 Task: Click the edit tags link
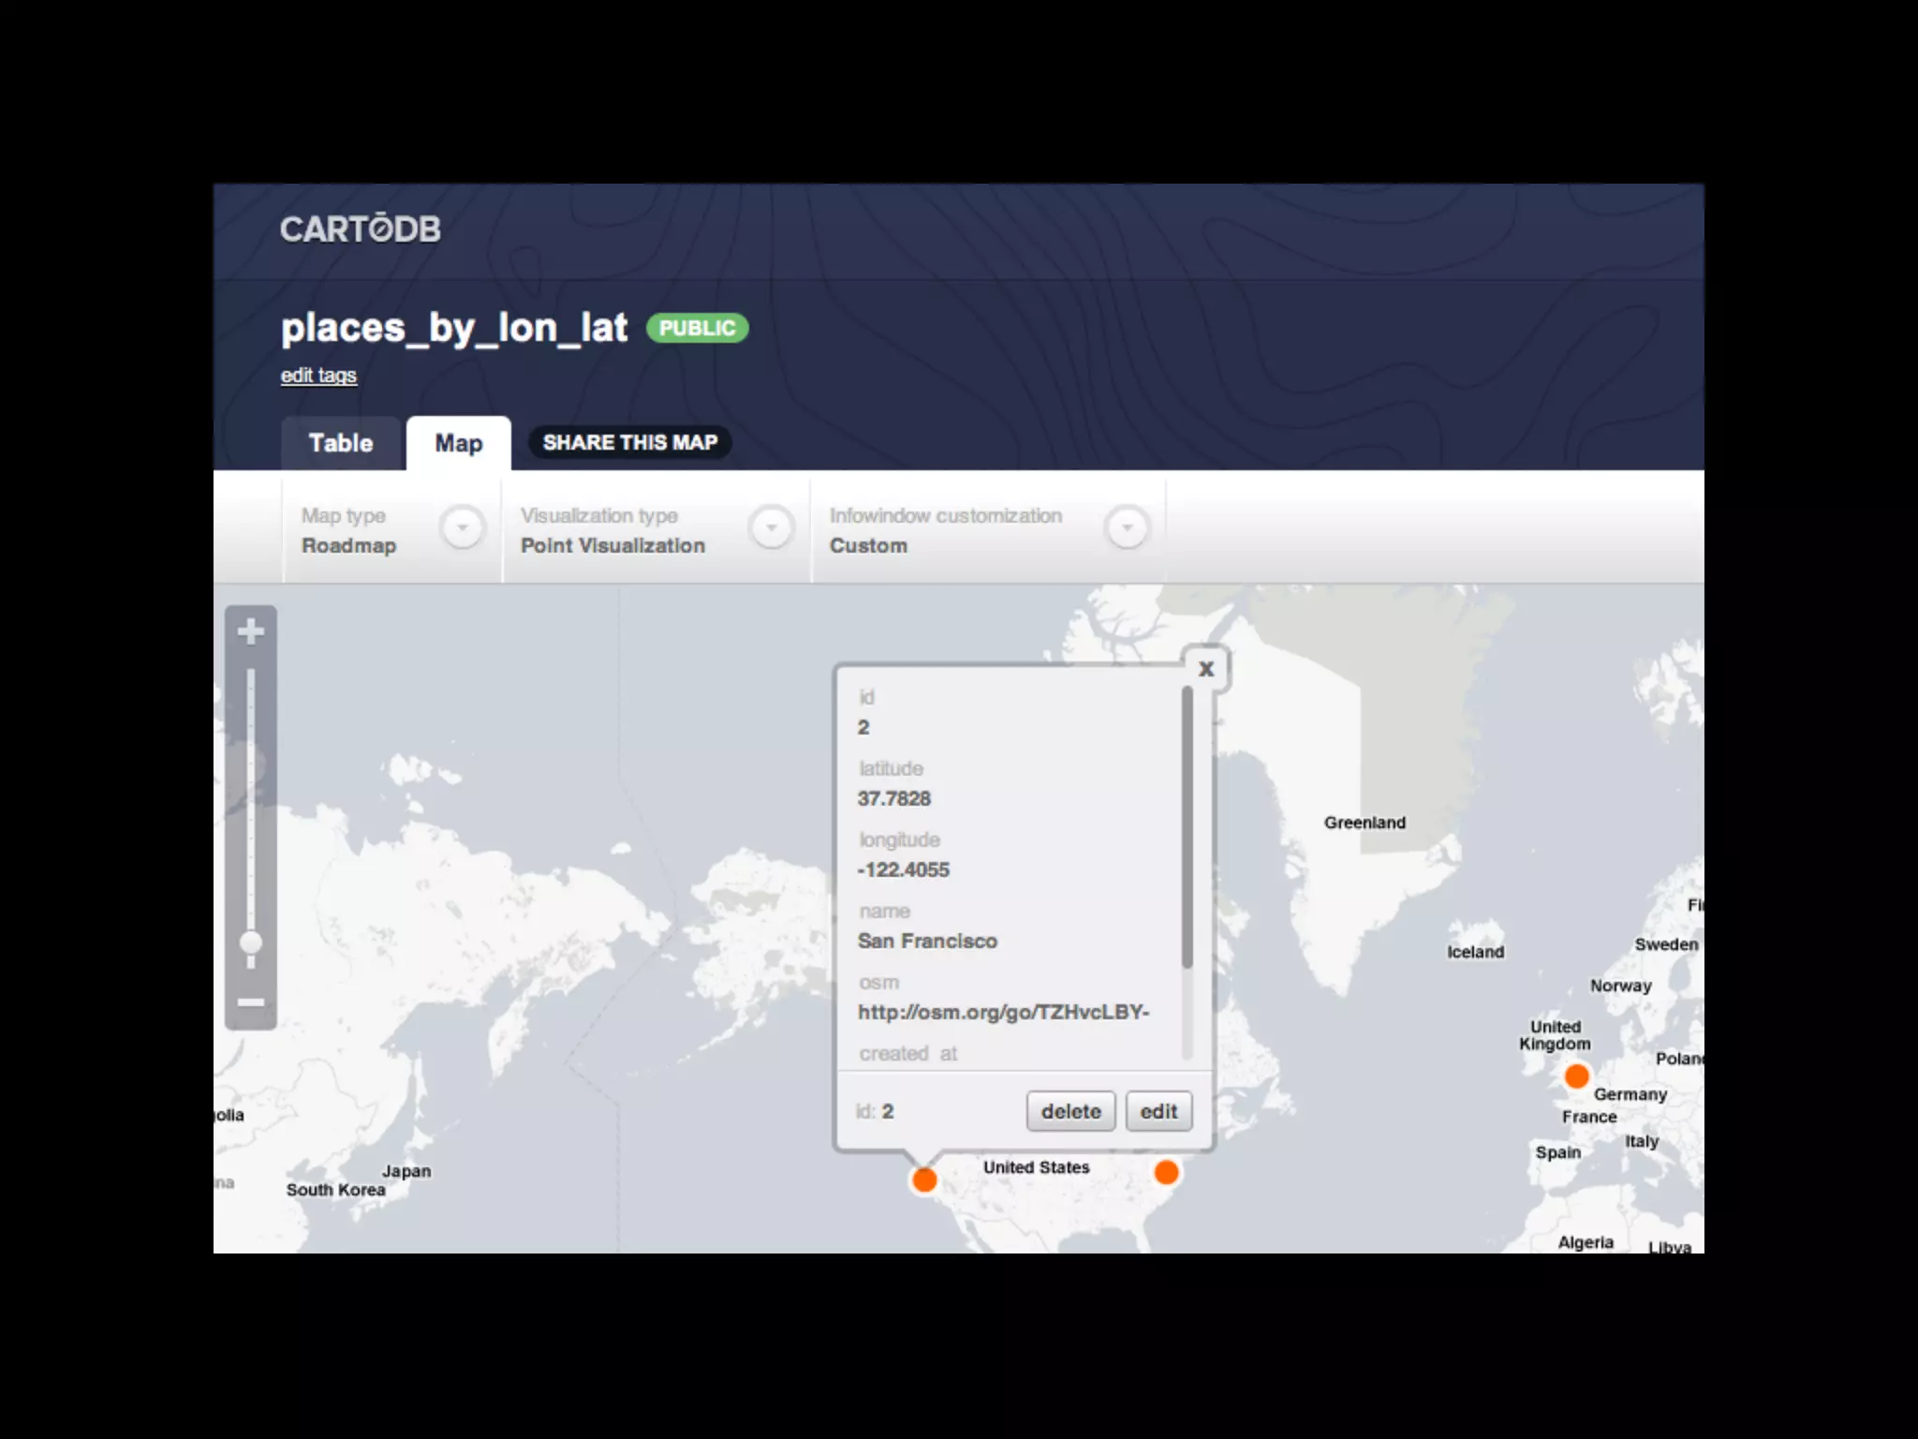(318, 376)
